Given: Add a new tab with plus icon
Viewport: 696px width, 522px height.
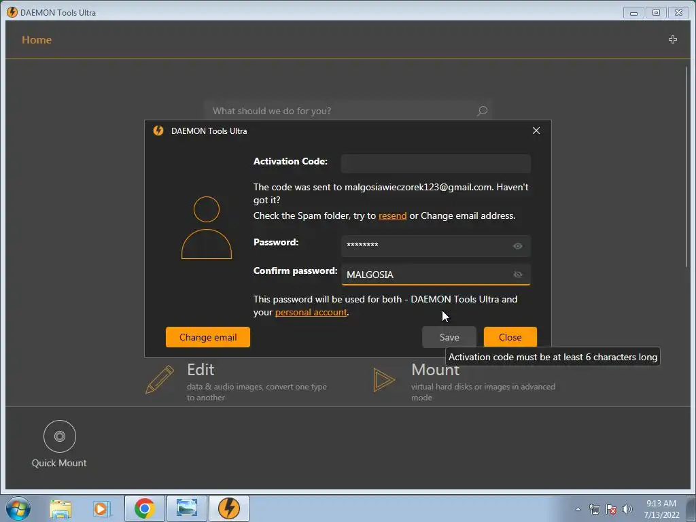Looking at the screenshot, I should click(x=672, y=39).
